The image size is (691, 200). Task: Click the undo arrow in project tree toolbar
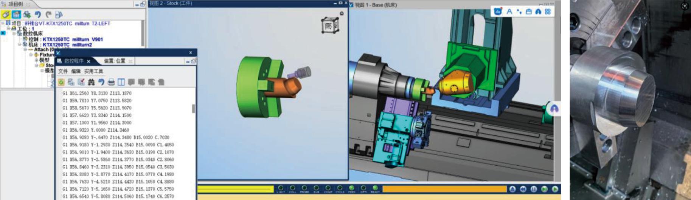click(38, 15)
